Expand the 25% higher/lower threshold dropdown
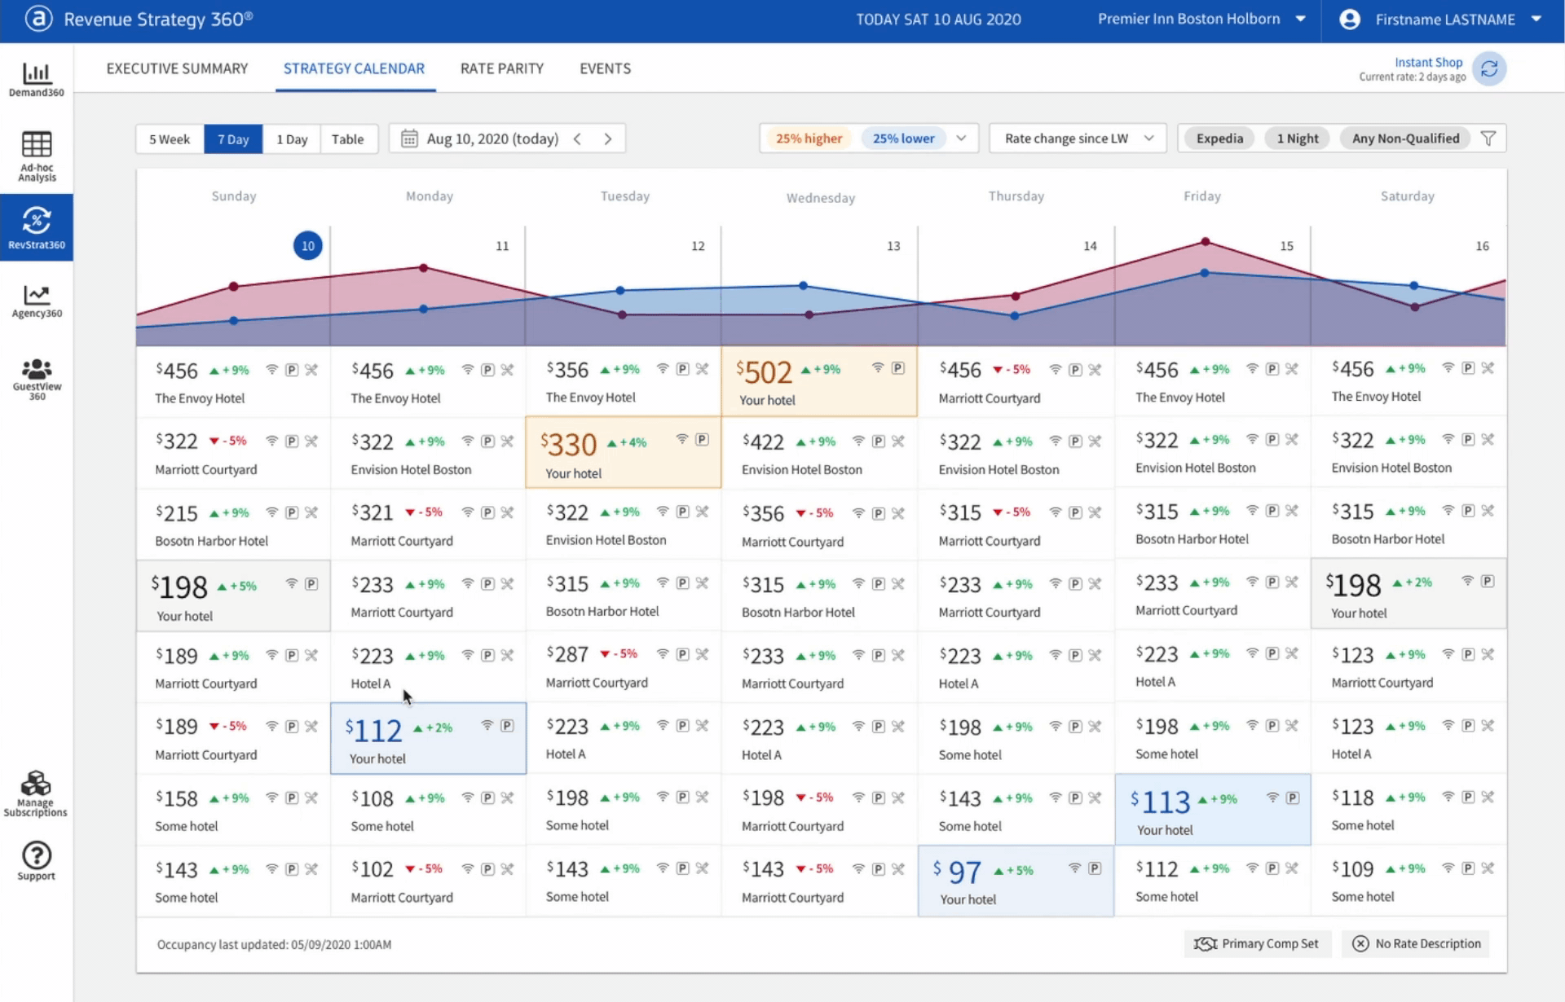The image size is (1565, 1002). click(x=961, y=138)
